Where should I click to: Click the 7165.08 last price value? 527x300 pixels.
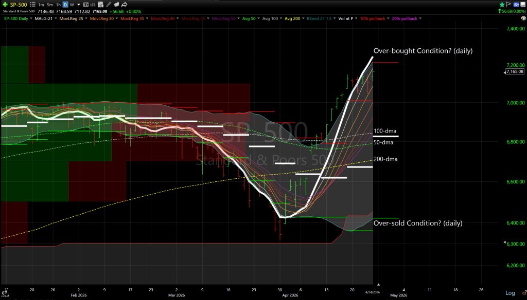click(100, 11)
